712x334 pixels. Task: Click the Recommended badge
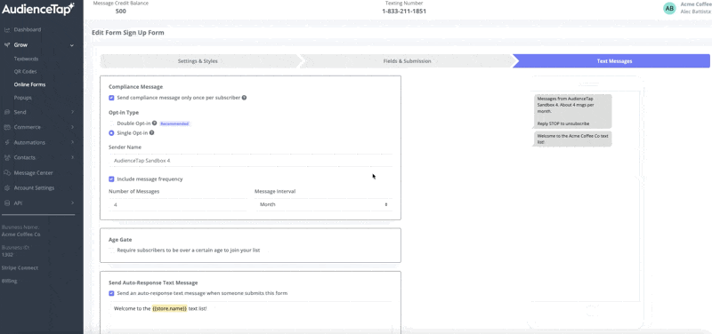pyautogui.click(x=174, y=123)
